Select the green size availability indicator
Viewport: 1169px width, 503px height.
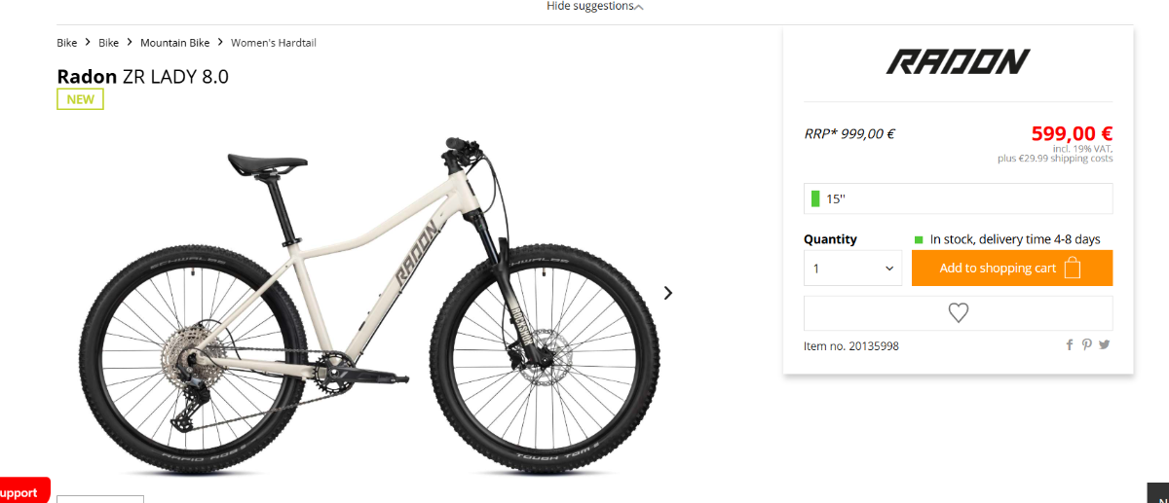[x=815, y=199]
